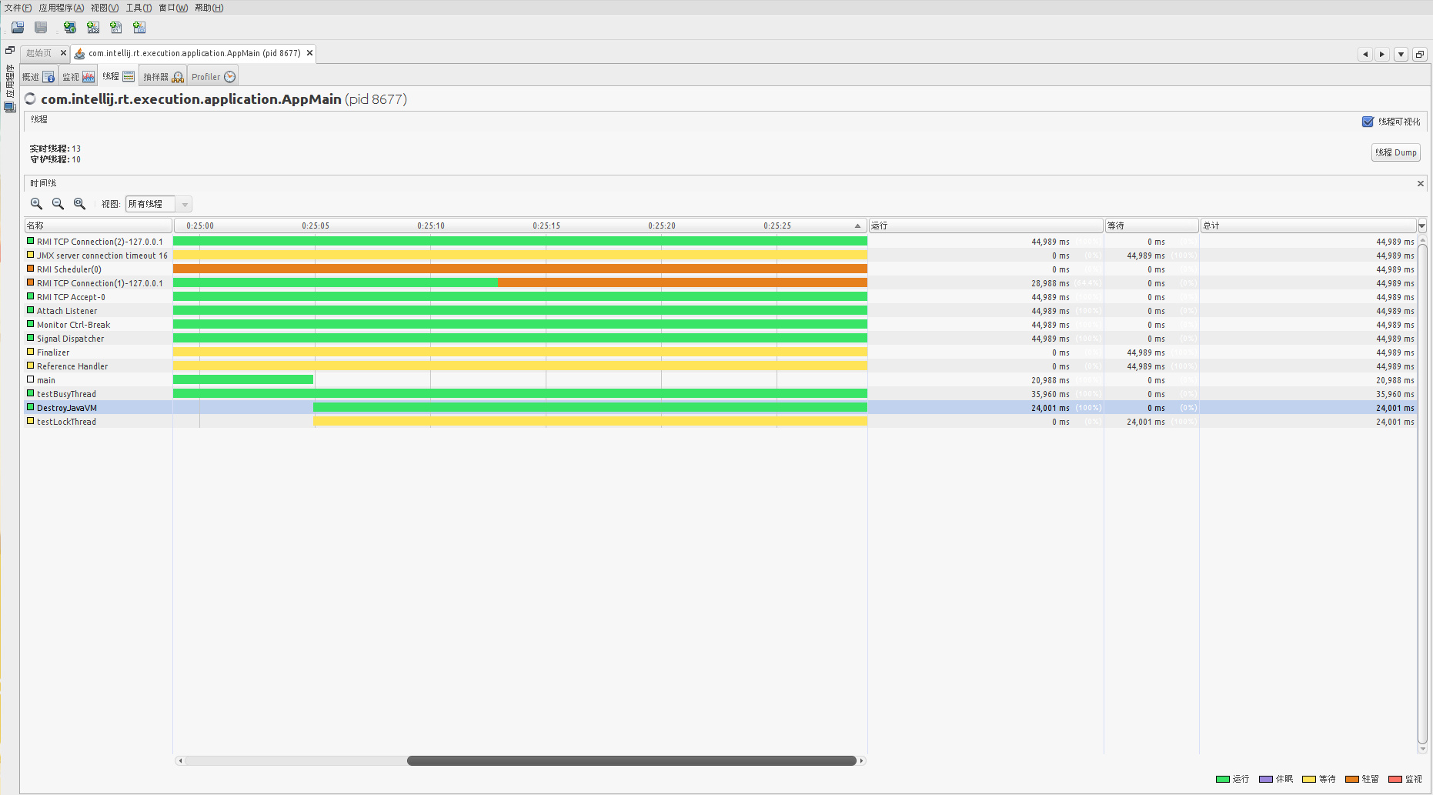Viewport: 1433px width, 795px height.
Task: Click the green state icon of Attach Listener
Action: coord(31,310)
